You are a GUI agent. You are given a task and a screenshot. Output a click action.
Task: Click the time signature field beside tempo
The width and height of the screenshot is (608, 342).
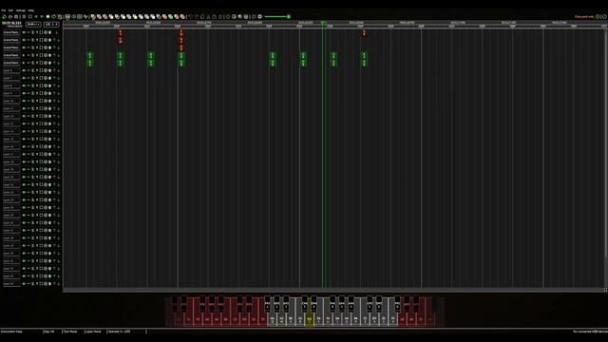(51, 24)
